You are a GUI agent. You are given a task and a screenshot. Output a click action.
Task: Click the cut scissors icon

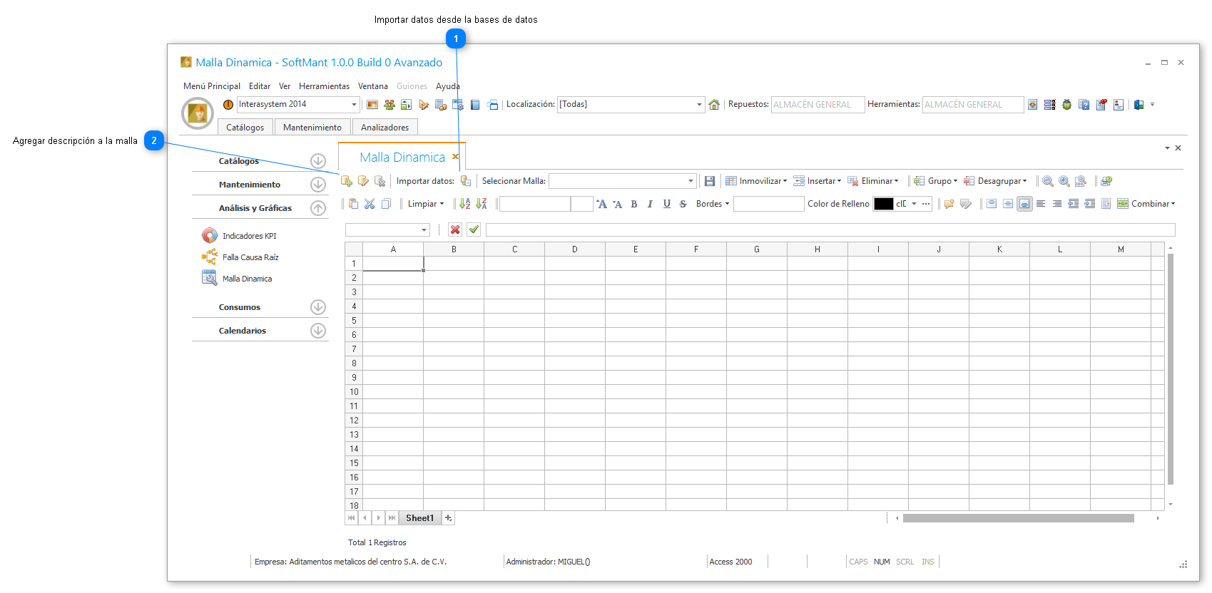tap(370, 204)
